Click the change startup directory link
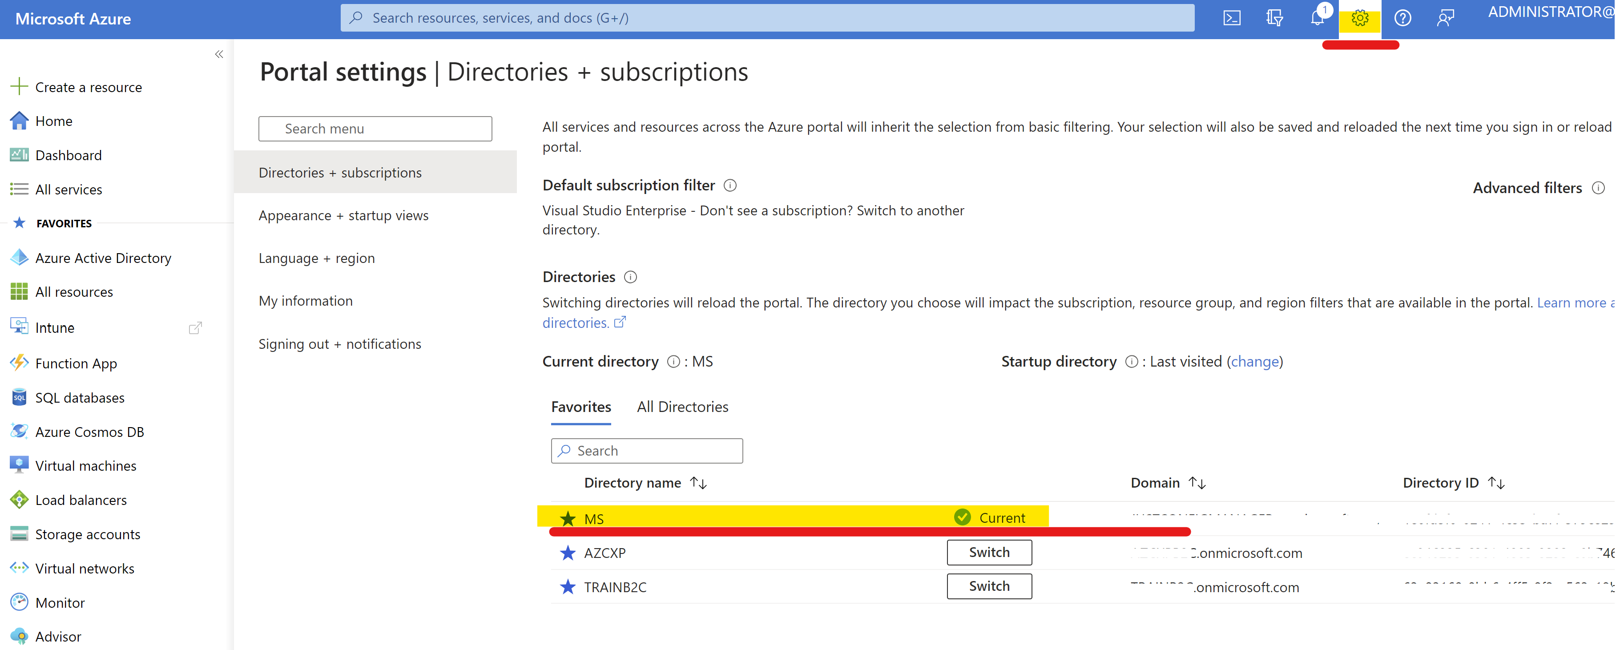1620x650 pixels. (1255, 362)
